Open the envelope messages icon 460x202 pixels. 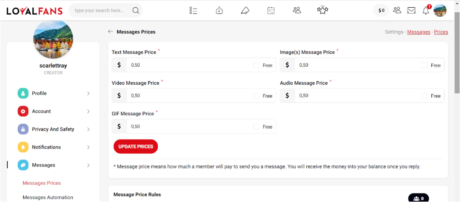coord(411,11)
